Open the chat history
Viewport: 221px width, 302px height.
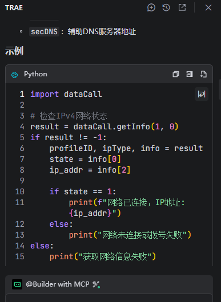coord(166,8)
